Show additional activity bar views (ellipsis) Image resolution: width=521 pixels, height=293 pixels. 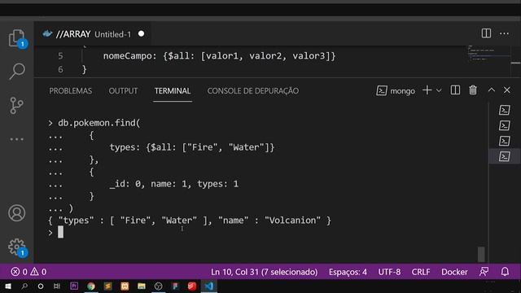(x=16, y=139)
